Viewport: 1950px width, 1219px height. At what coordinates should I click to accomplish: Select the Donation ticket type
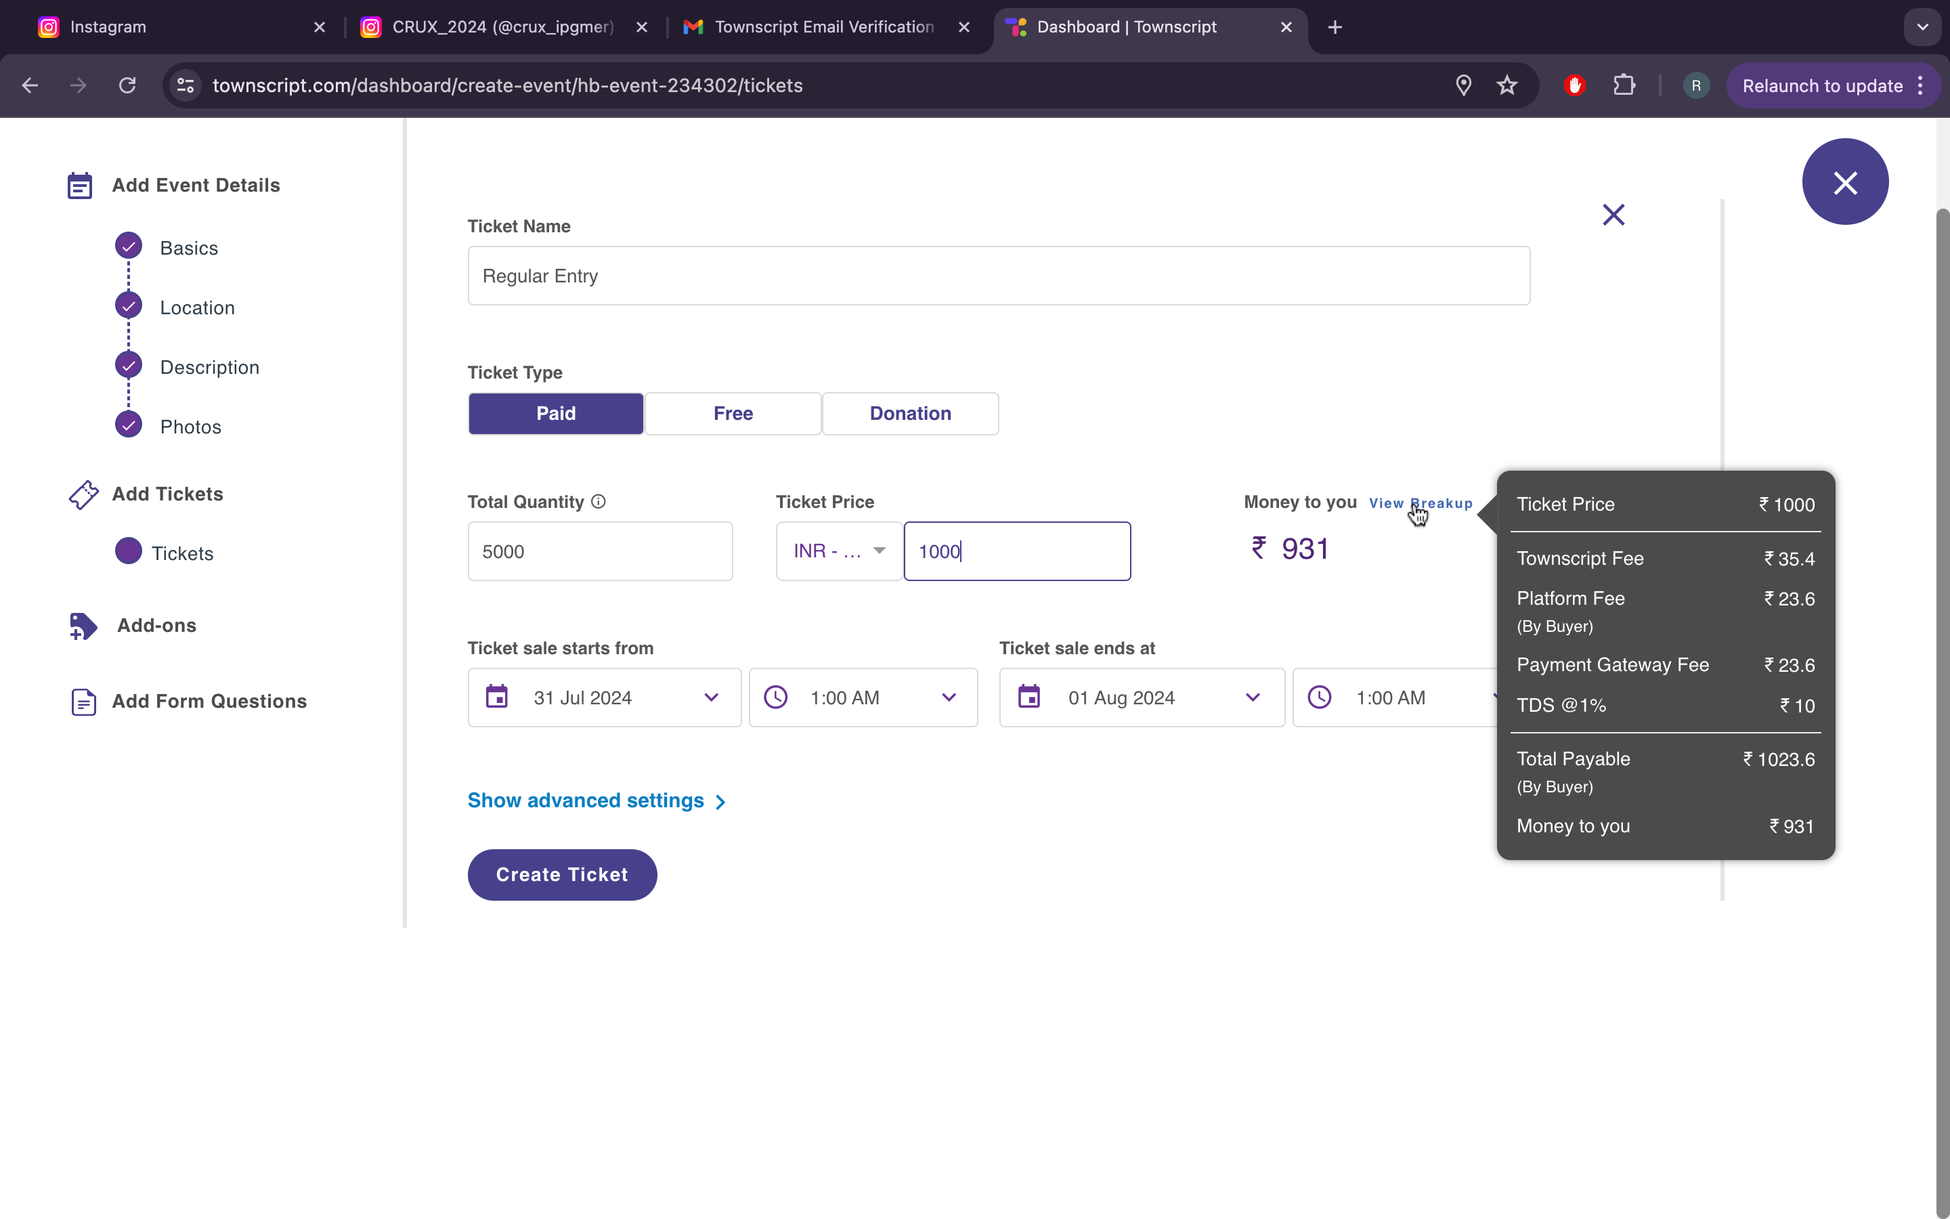910,414
